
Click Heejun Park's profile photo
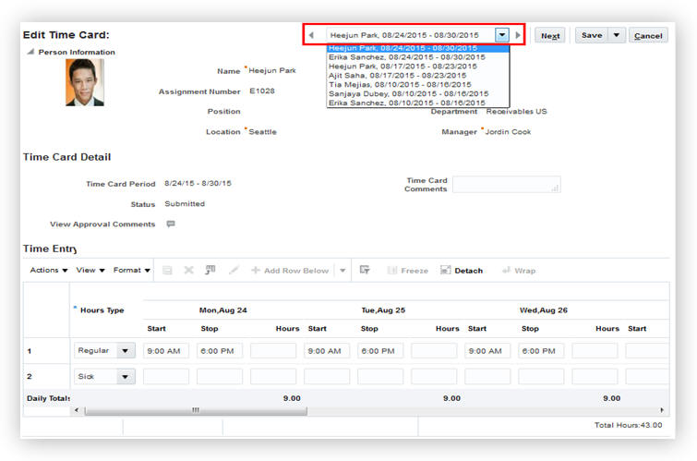(84, 82)
